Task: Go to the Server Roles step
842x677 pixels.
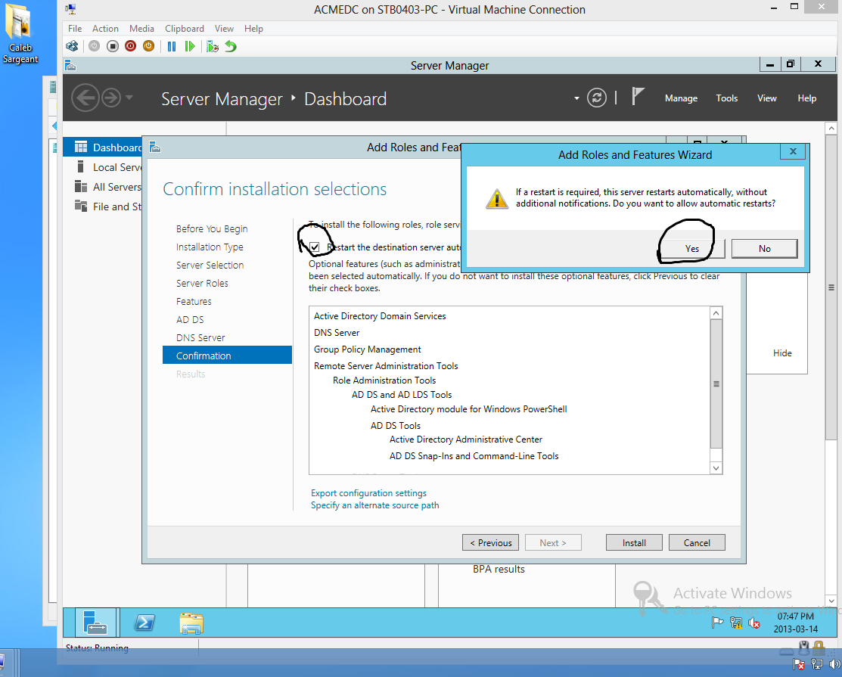Action: [202, 284]
